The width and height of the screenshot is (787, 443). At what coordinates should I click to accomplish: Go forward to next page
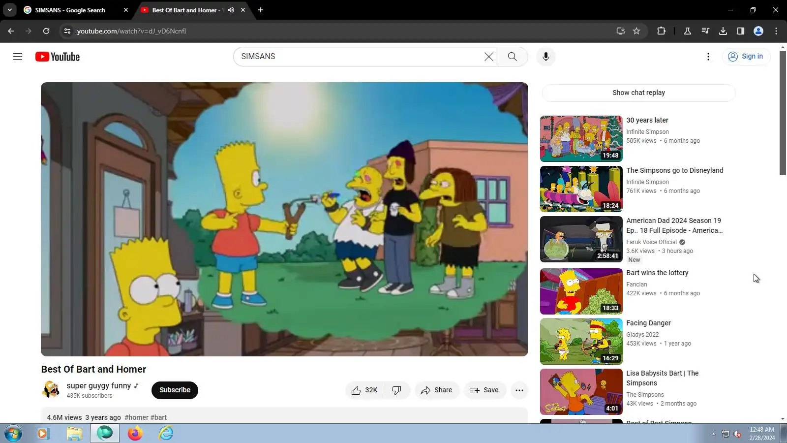pos(29,31)
